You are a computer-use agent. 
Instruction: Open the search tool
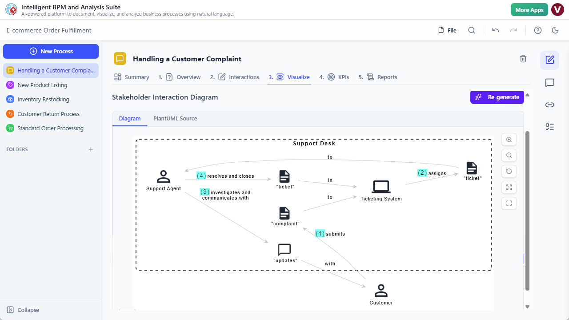pos(472,30)
